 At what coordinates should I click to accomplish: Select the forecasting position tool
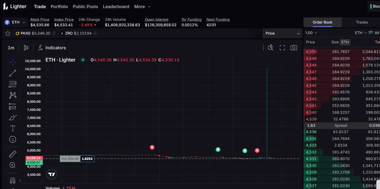[x=13, y=106]
